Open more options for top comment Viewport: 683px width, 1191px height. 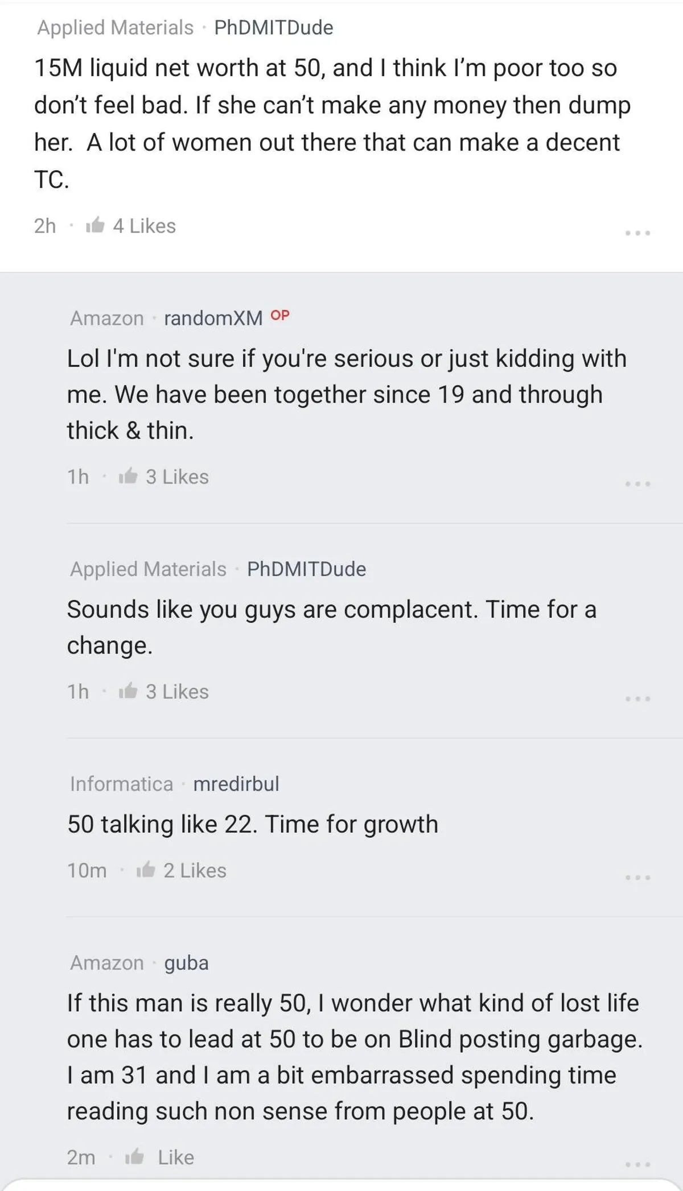[x=637, y=233]
